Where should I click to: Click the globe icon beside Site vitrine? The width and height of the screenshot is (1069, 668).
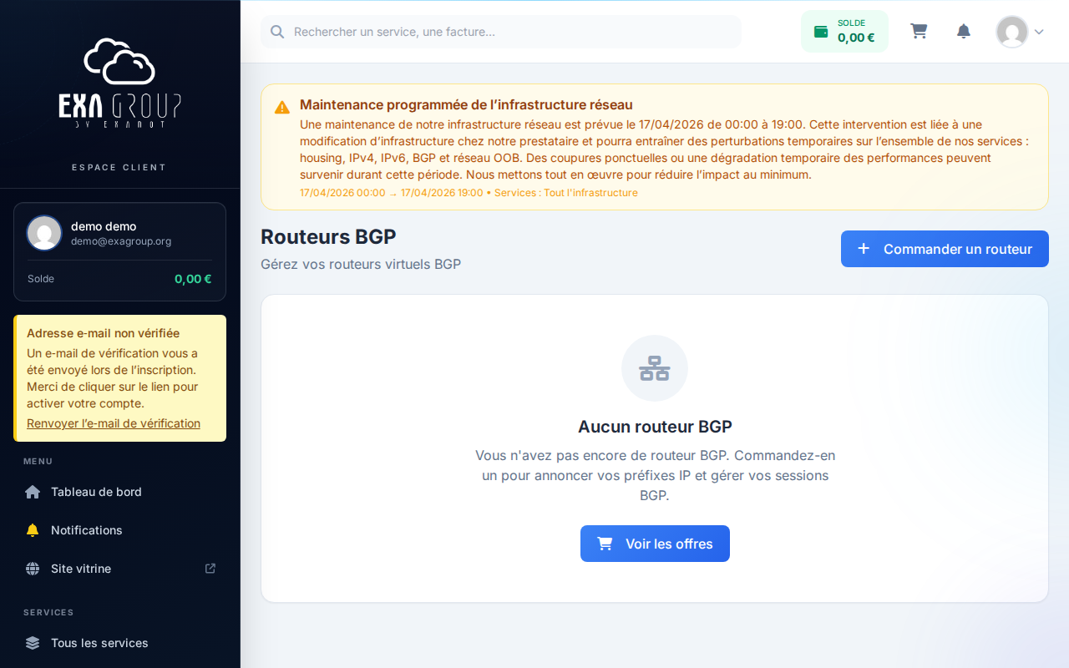33,569
